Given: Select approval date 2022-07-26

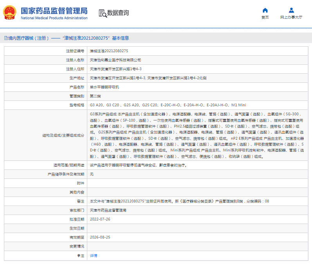Looking at the screenshot, I should click(x=100, y=219).
